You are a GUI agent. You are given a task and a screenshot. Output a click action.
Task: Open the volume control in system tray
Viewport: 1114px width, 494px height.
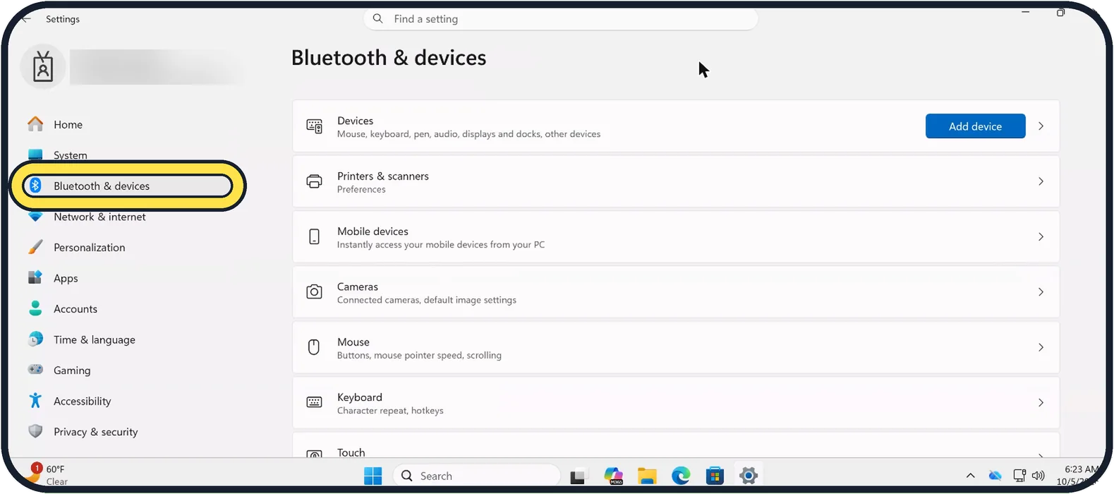tap(1039, 476)
